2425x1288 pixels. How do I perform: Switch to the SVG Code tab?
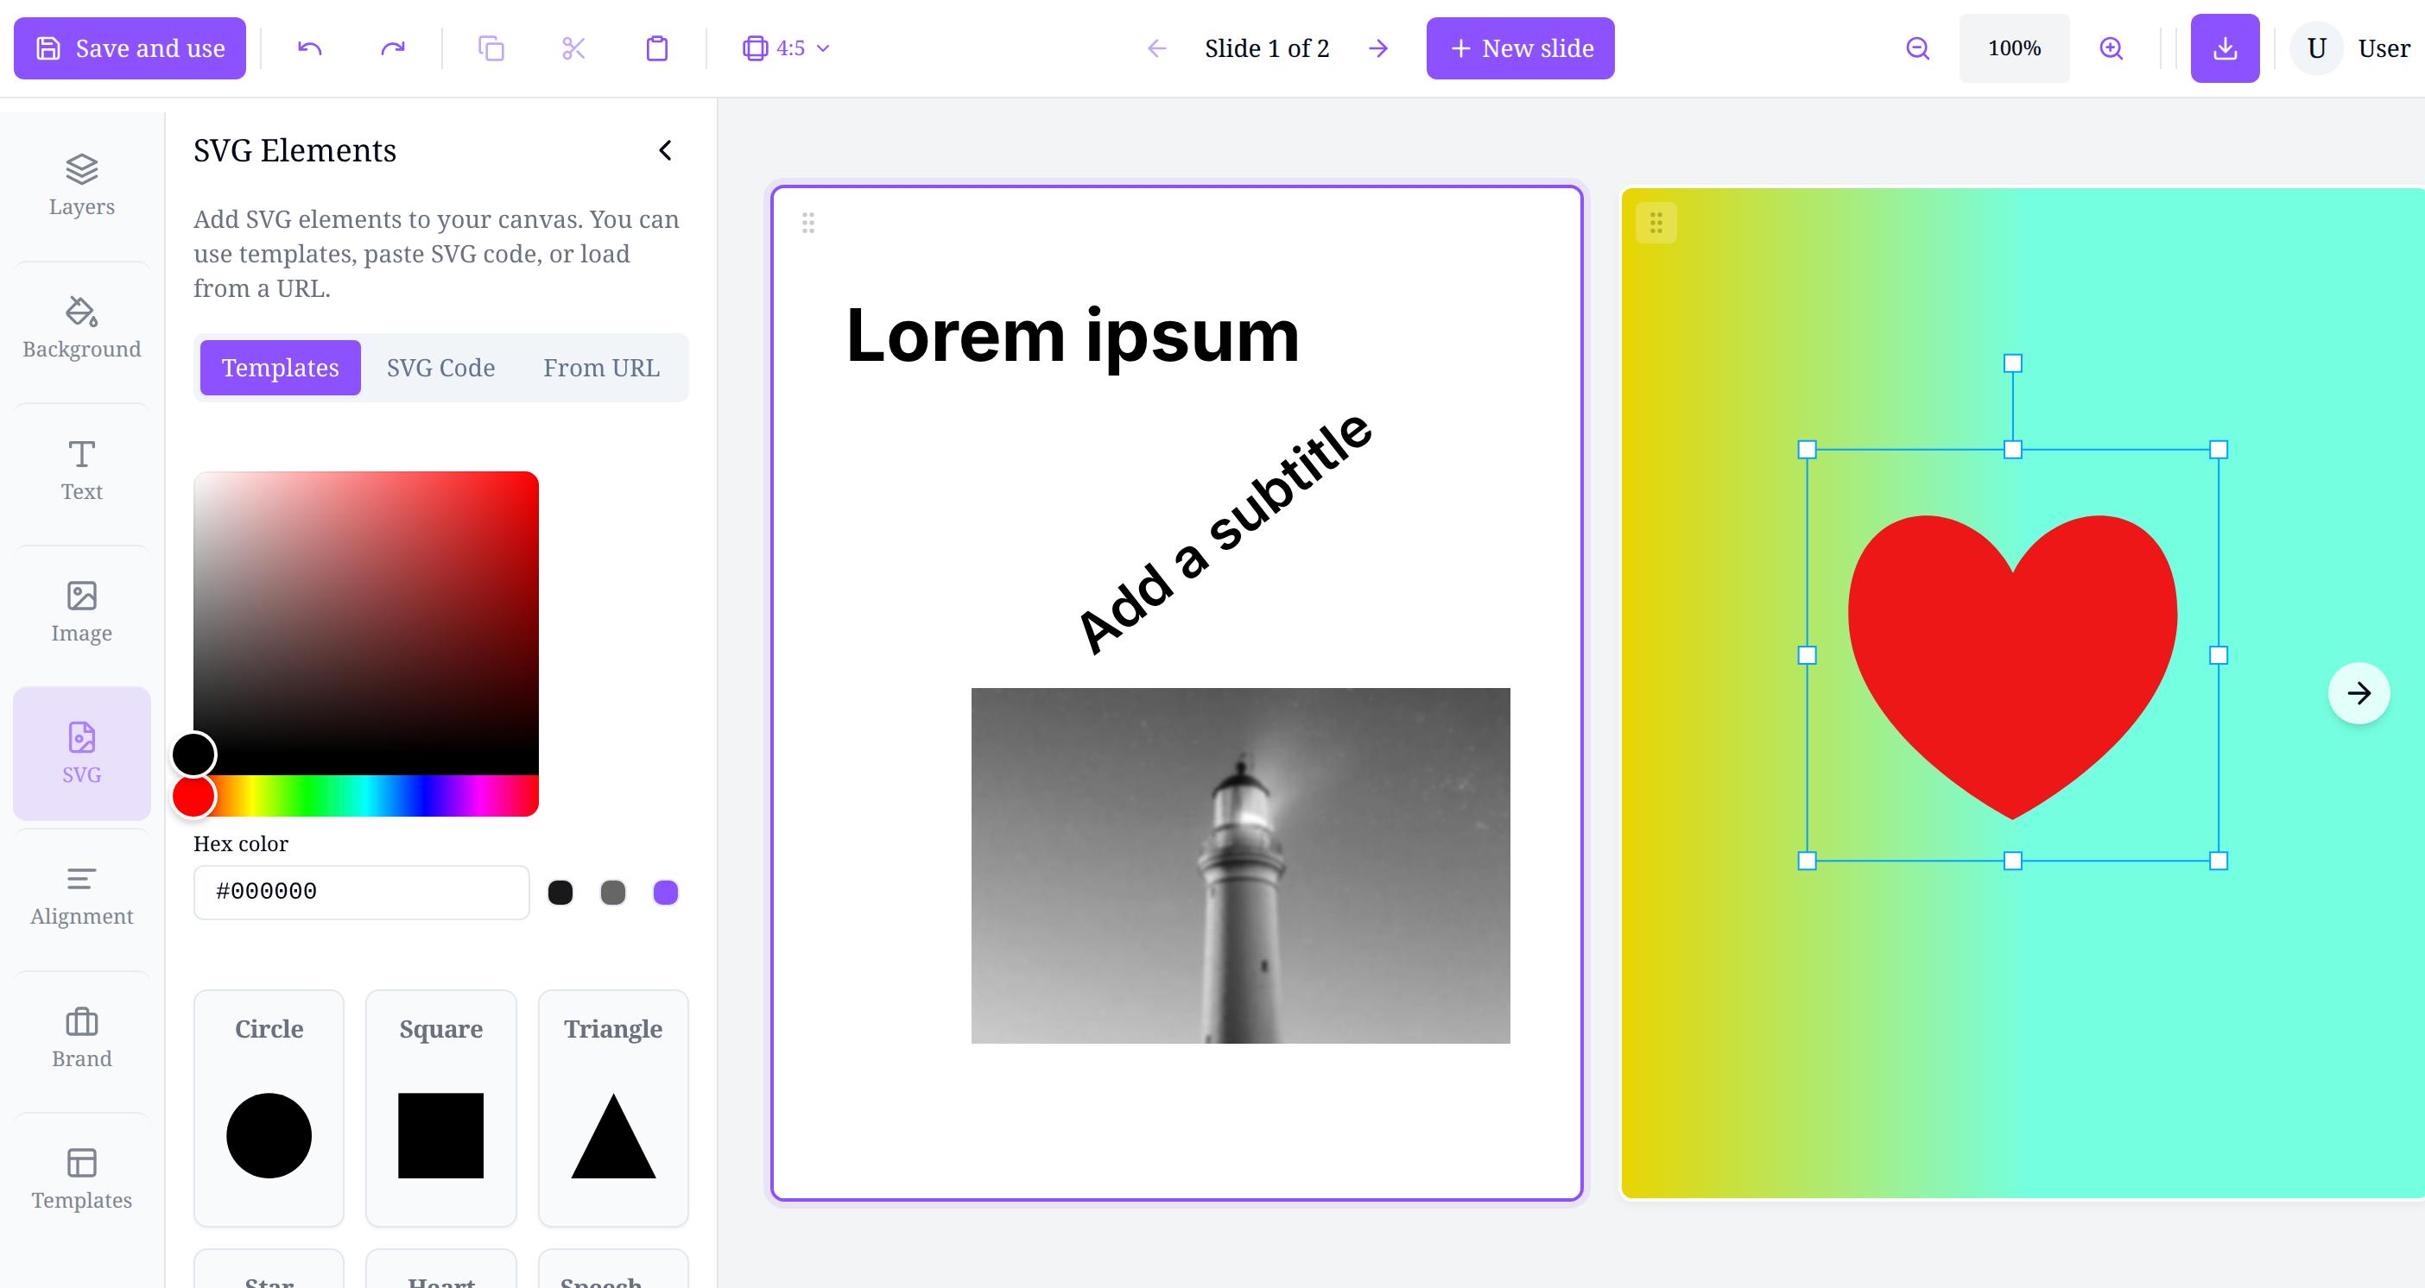[440, 368]
